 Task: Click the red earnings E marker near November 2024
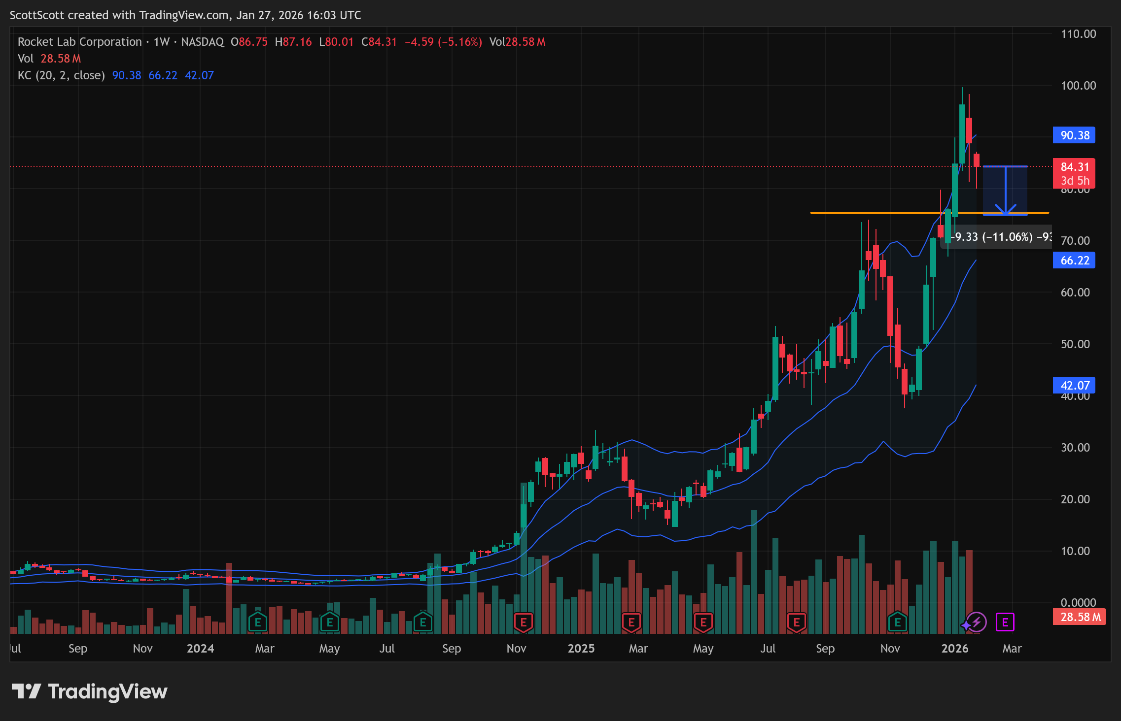pyautogui.click(x=524, y=623)
